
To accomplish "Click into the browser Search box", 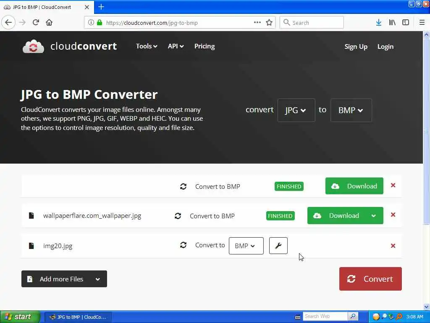I will click(x=312, y=23).
